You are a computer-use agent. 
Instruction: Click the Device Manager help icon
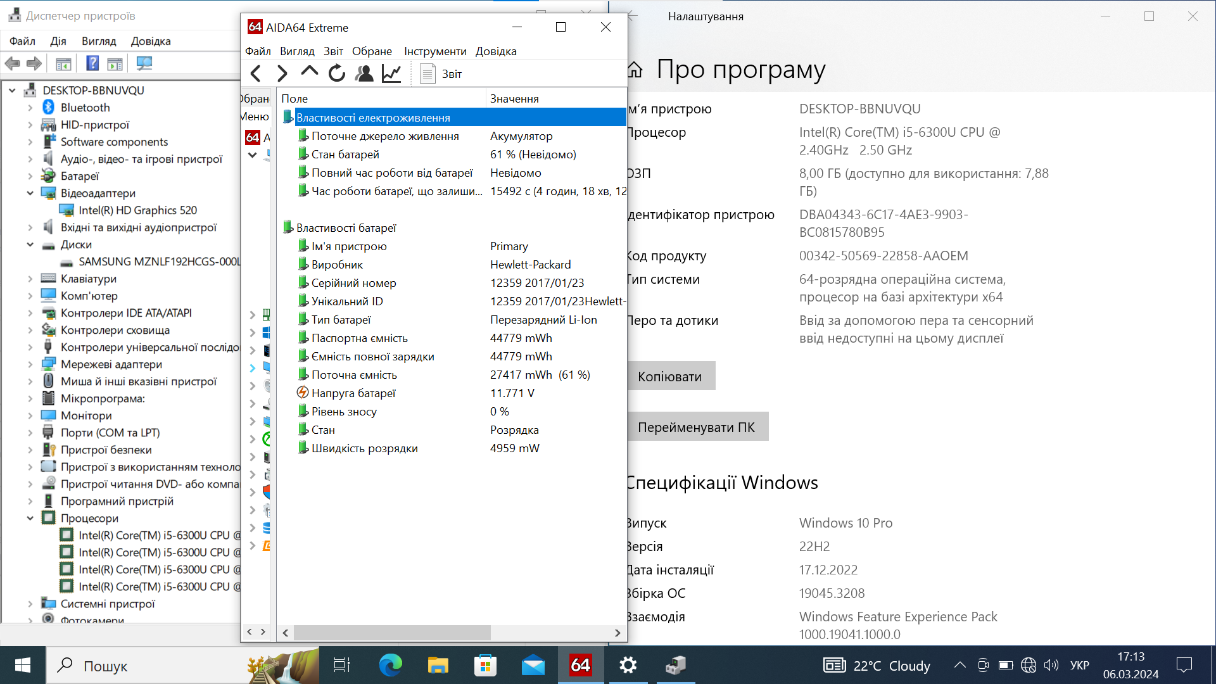(x=92, y=63)
